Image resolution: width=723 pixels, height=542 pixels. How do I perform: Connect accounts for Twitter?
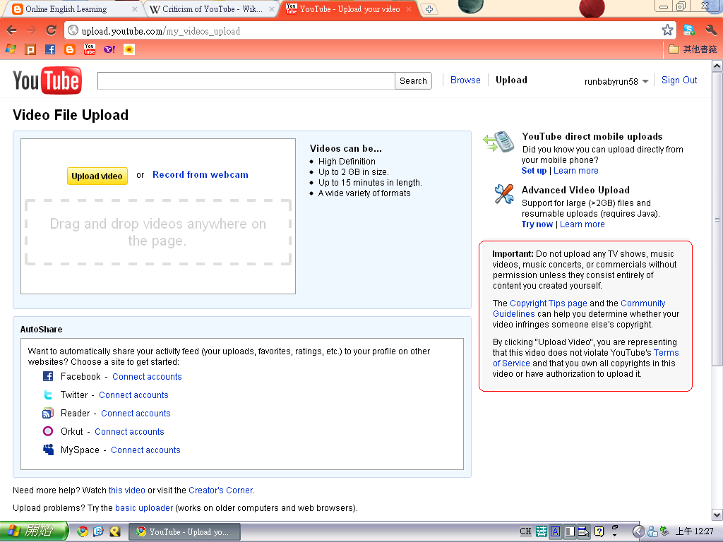click(133, 395)
